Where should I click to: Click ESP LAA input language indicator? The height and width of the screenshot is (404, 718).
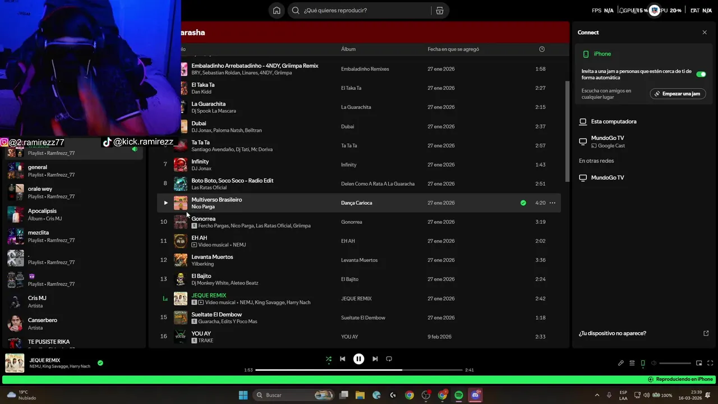[x=623, y=395]
